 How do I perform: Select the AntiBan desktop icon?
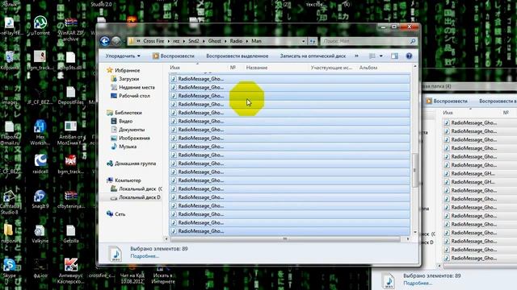tap(70, 133)
